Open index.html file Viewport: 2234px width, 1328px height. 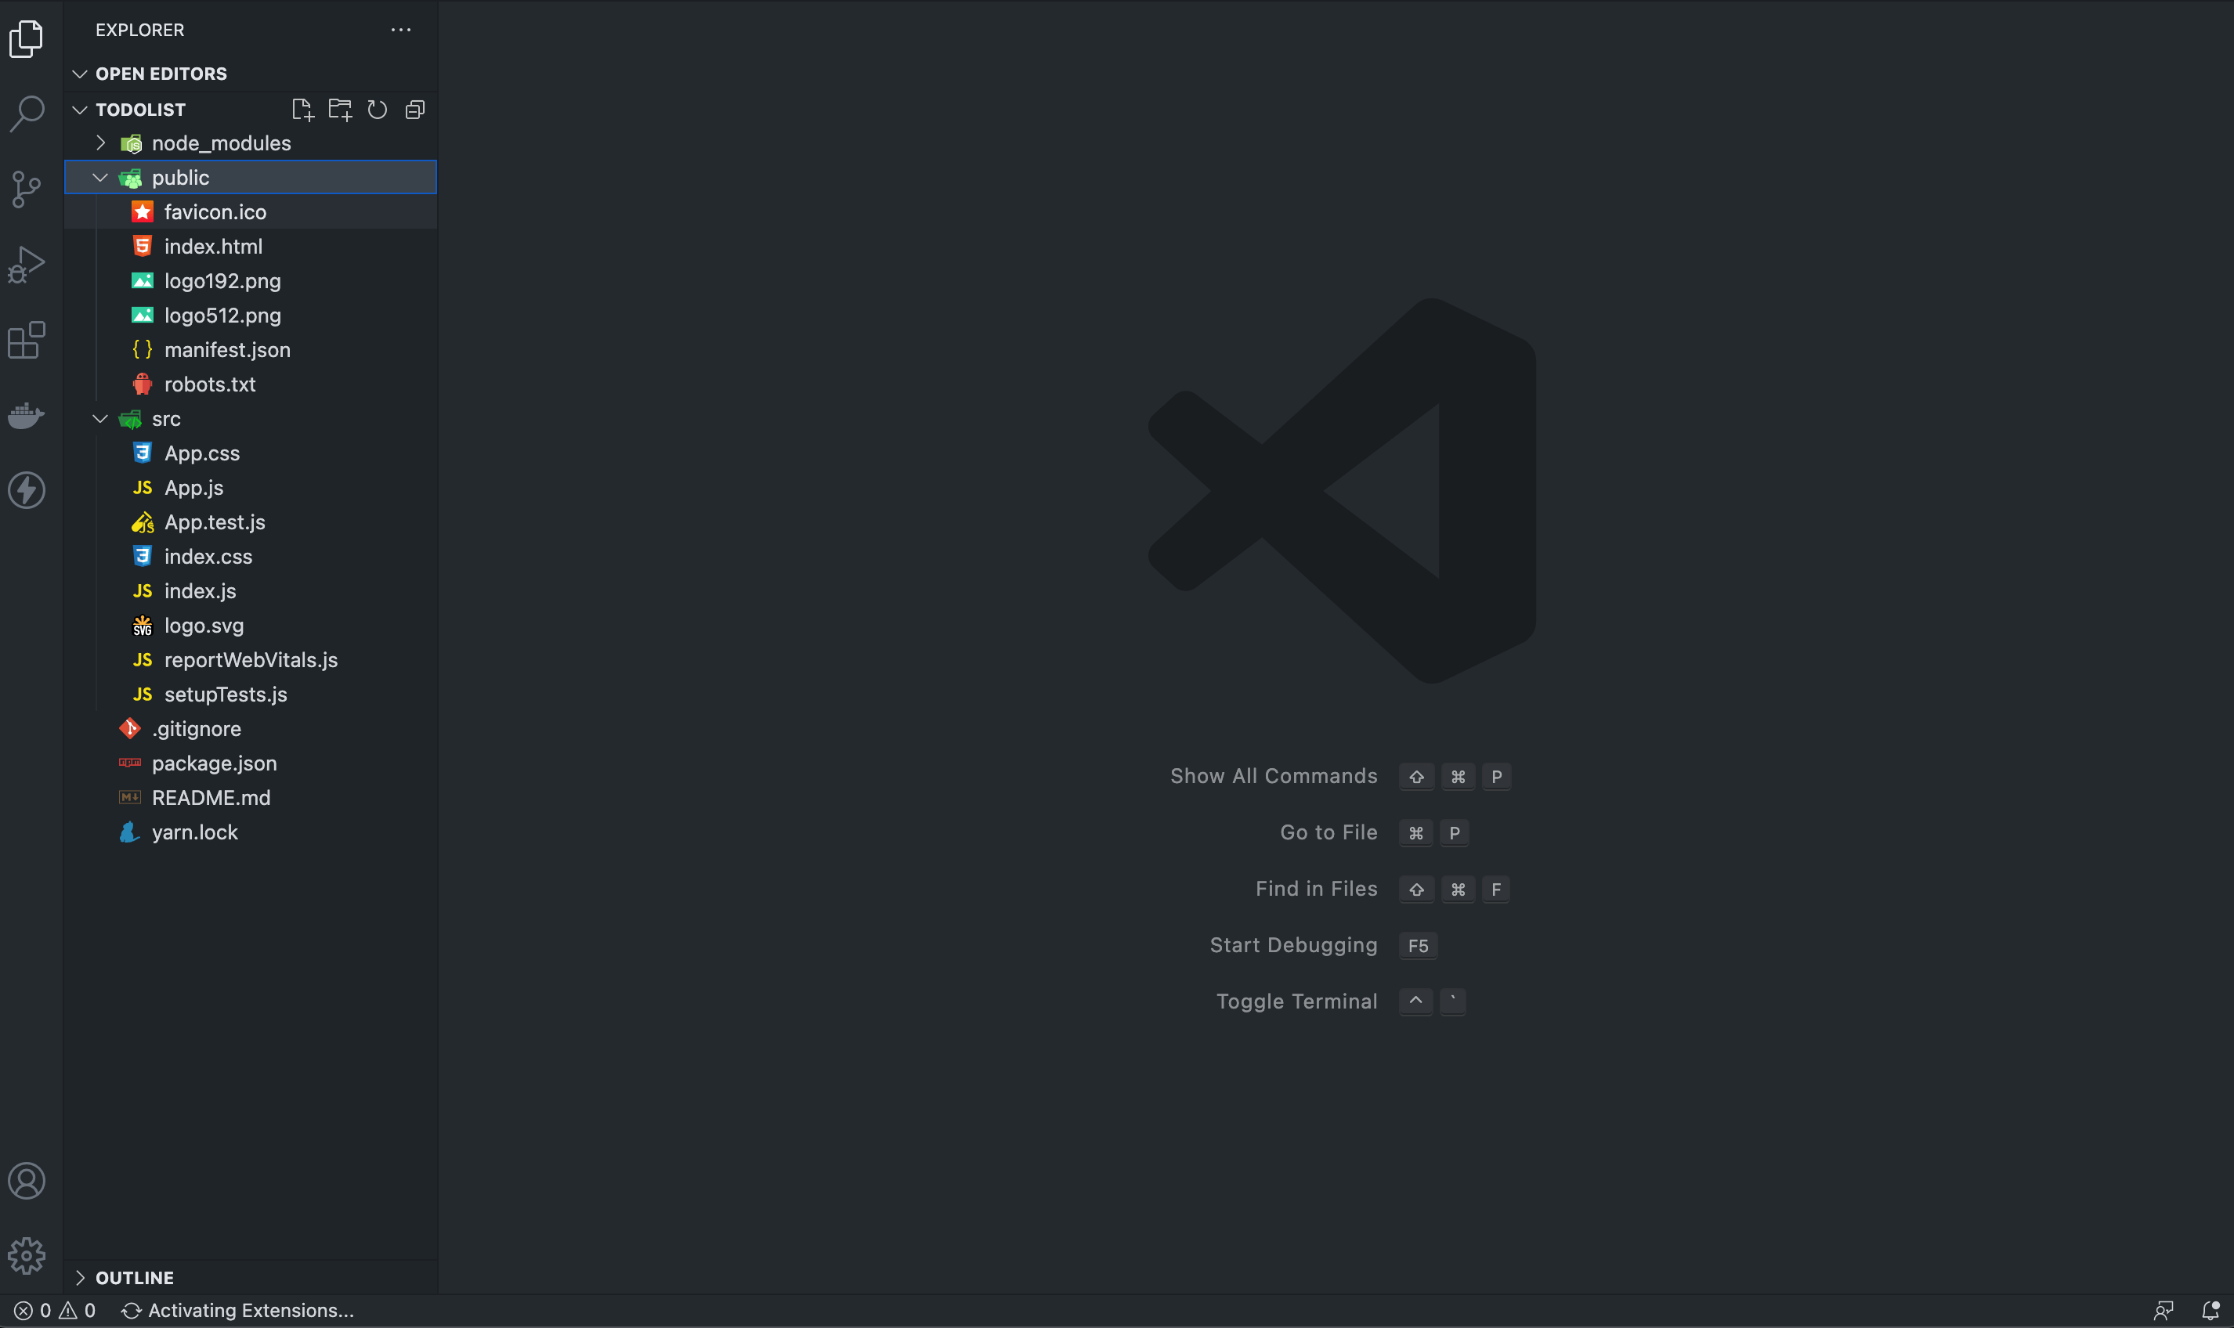[251, 246]
